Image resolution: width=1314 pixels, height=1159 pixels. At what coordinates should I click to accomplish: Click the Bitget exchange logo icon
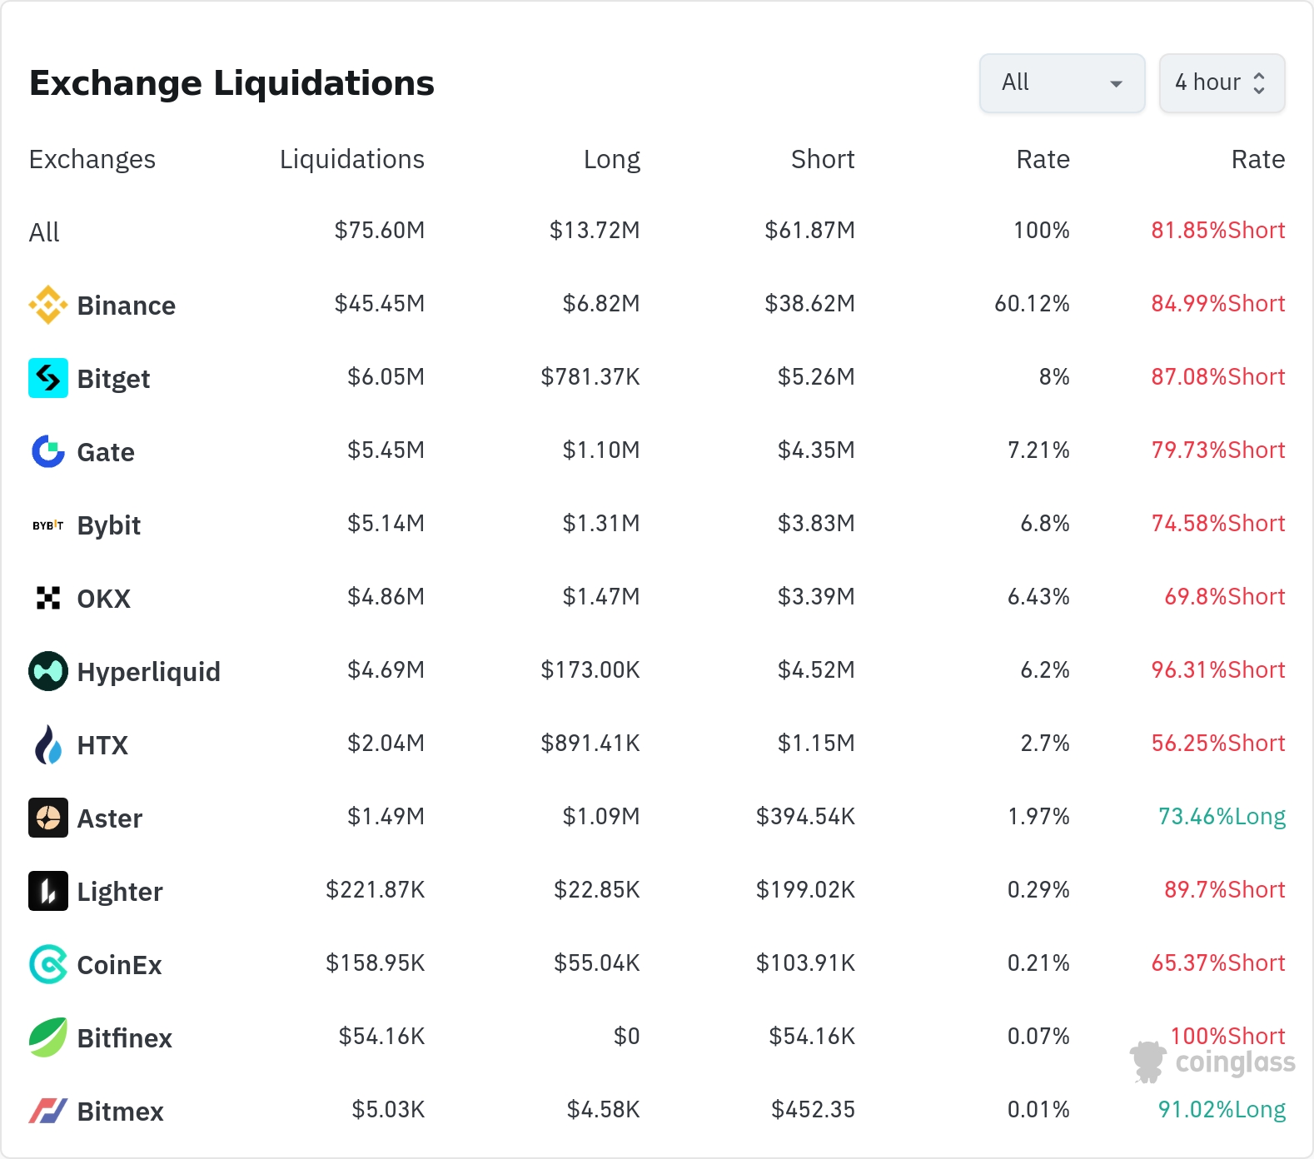tap(48, 378)
